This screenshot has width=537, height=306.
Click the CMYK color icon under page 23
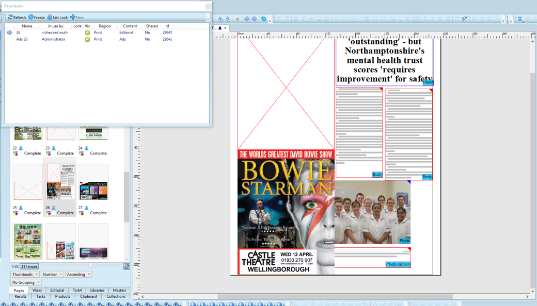(x=49, y=154)
